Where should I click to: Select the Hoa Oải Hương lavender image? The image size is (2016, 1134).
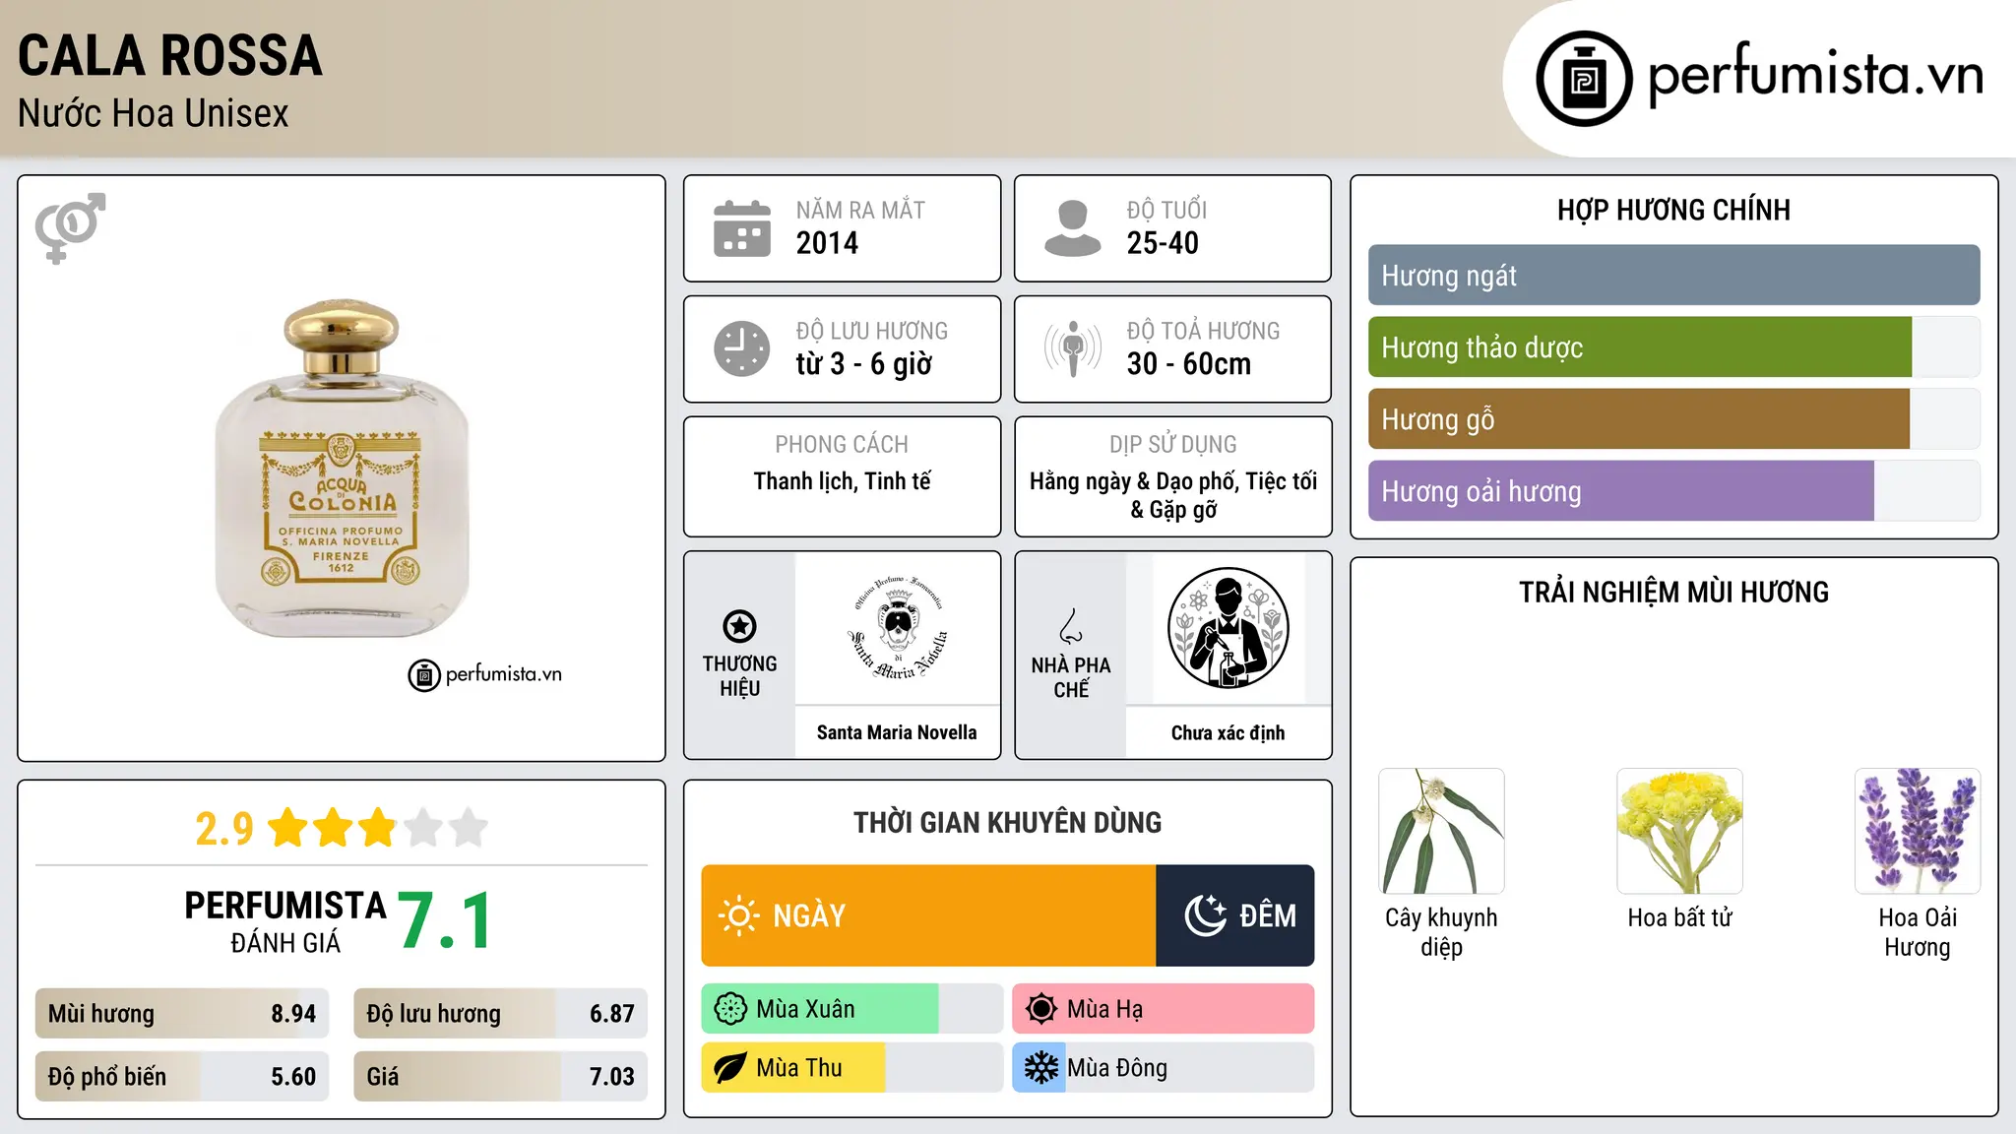pyautogui.click(x=1918, y=831)
